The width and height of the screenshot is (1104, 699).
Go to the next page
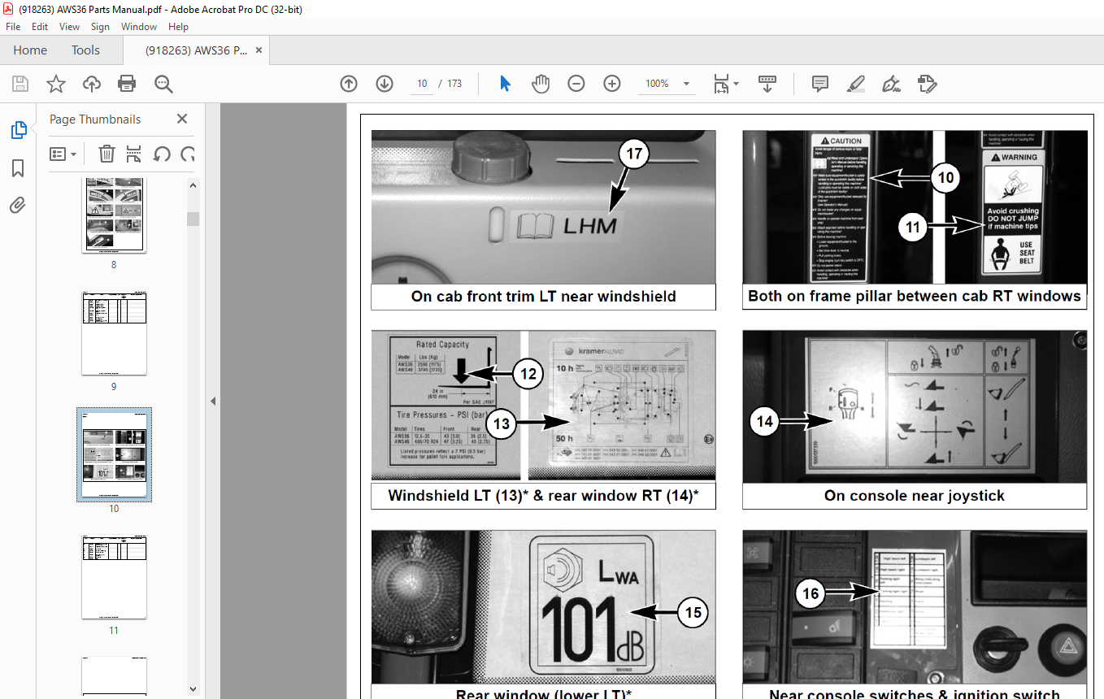pos(385,84)
